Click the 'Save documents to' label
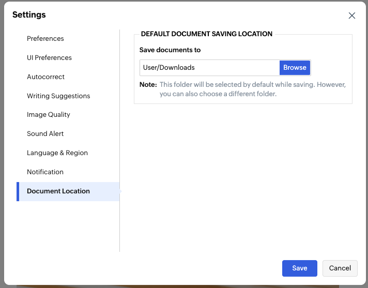 click(170, 50)
